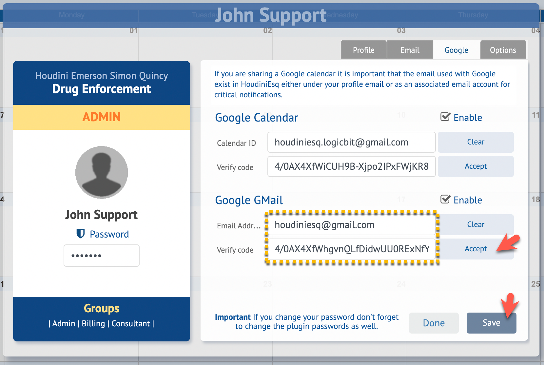
Task: Open the Email tab
Action: point(410,50)
